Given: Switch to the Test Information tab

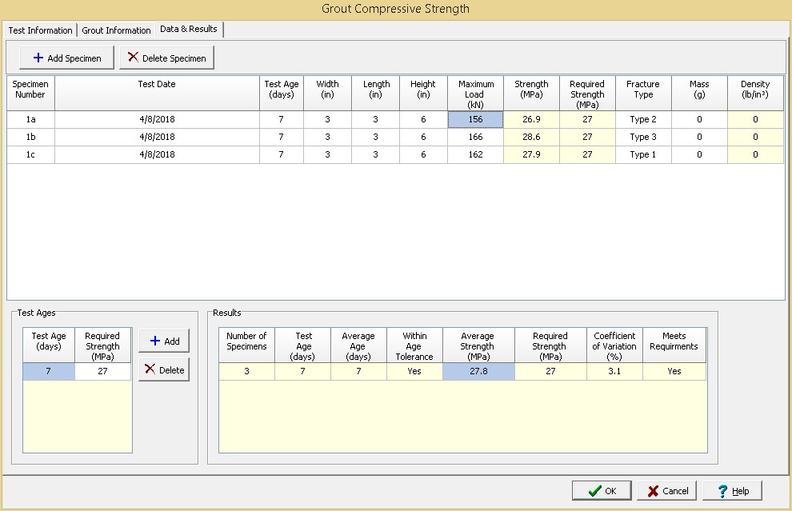Looking at the screenshot, I should click(x=40, y=30).
